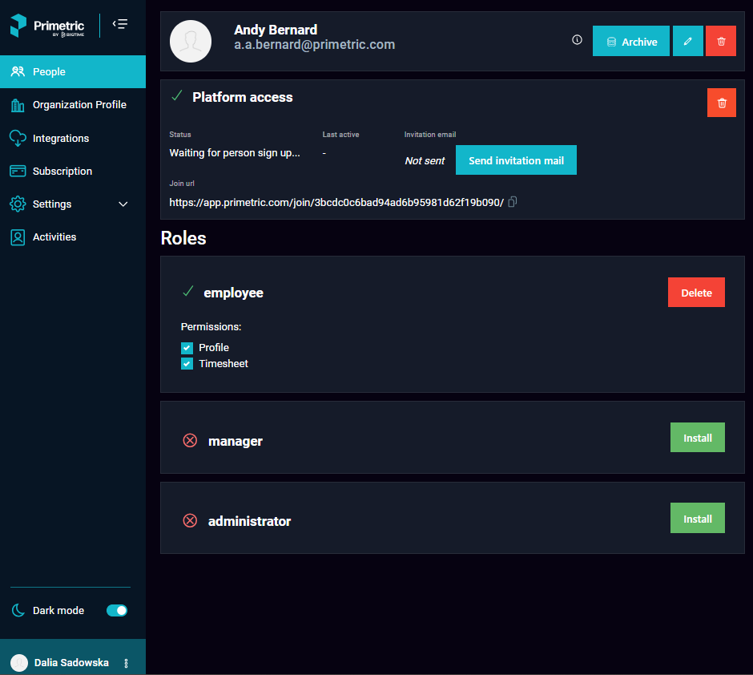Click Dalia Sadowska's avatar
Image resolution: width=753 pixels, height=675 pixels.
pos(19,662)
